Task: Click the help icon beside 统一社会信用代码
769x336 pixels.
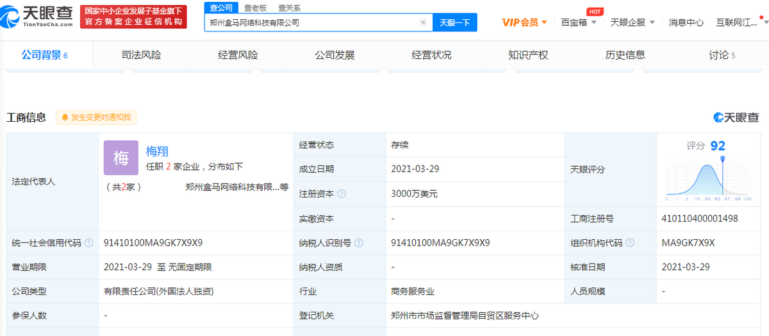Action: (x=90, y=243)
